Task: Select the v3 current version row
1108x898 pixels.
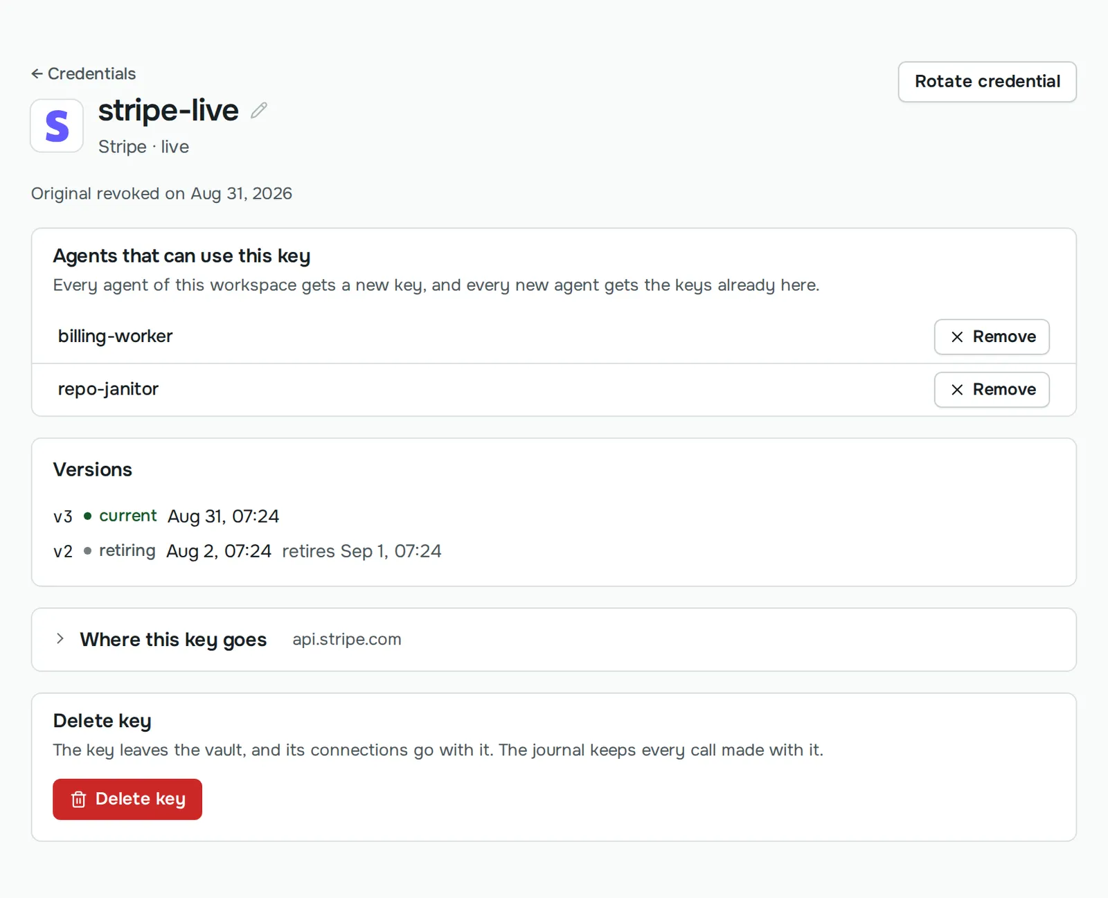Action: 166,516
